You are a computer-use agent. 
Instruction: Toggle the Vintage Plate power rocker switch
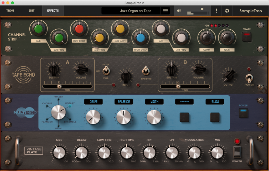(x=237, y=152)
